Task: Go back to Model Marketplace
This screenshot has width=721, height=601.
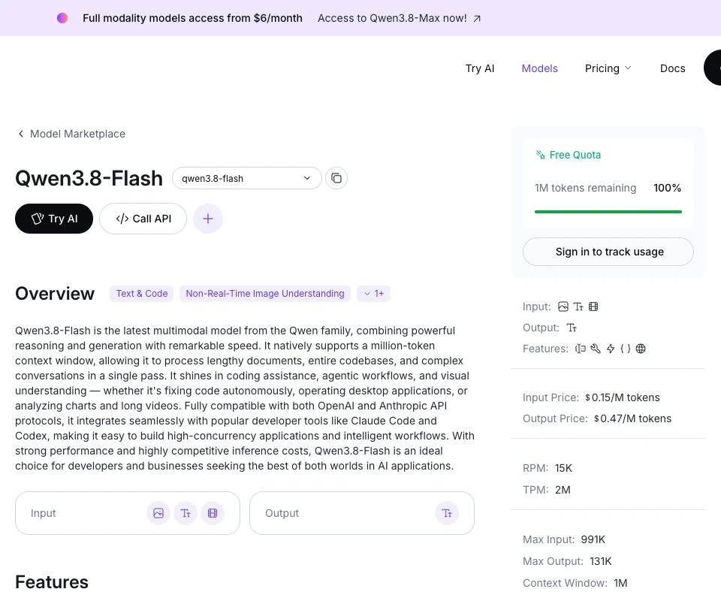Action: [x=77, y=134]
